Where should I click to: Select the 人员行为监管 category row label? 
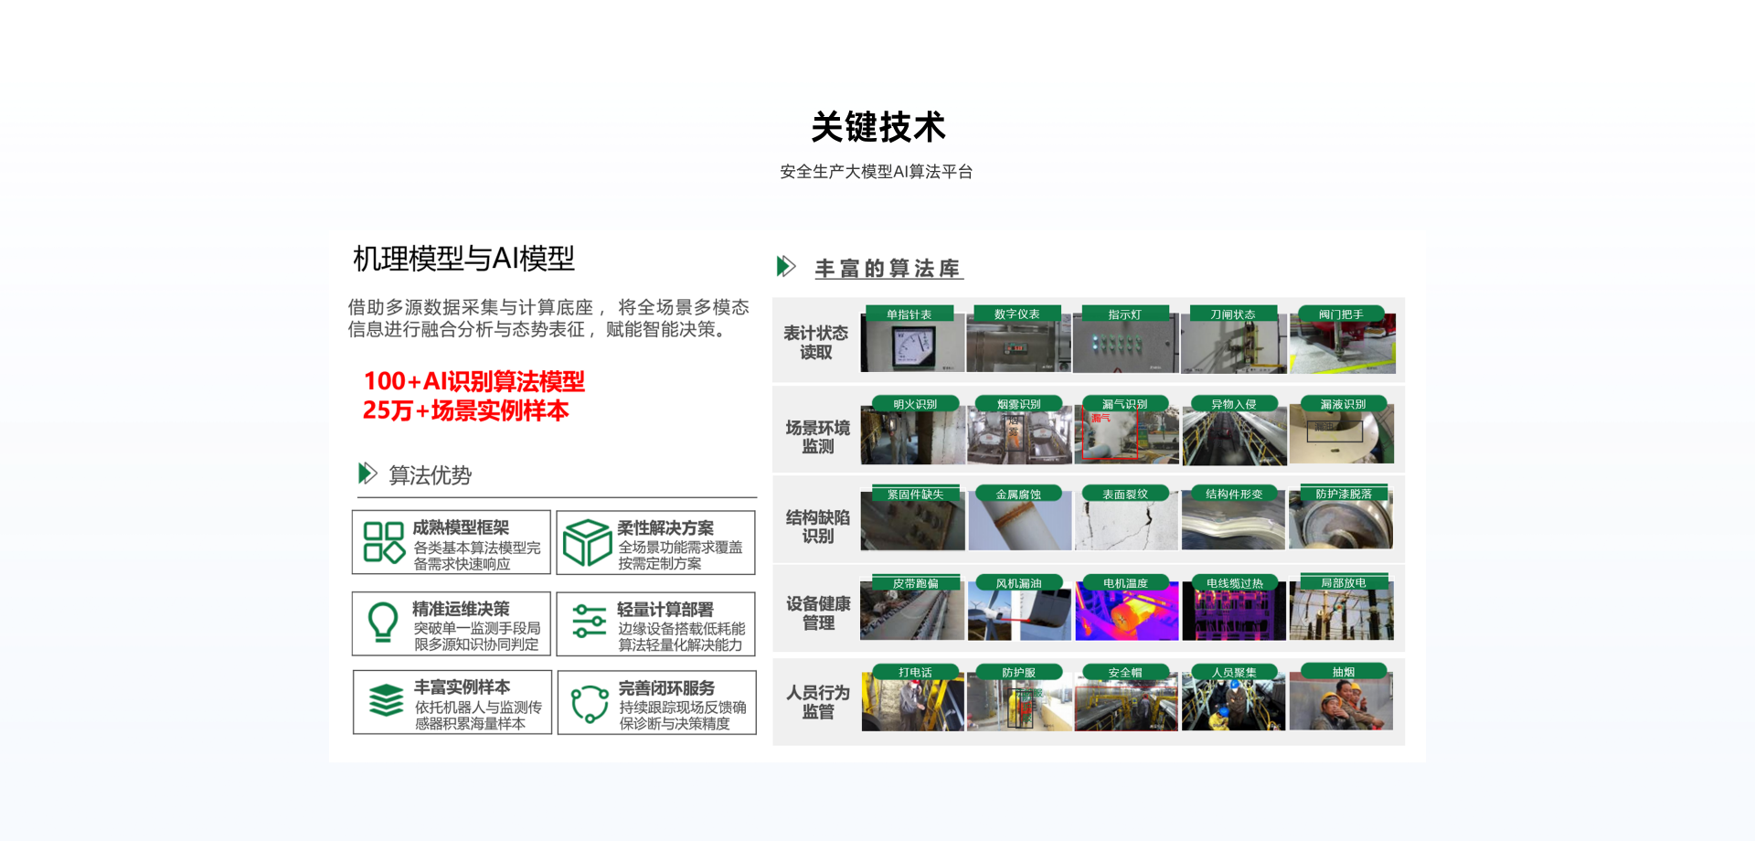(x=817, y=702)
